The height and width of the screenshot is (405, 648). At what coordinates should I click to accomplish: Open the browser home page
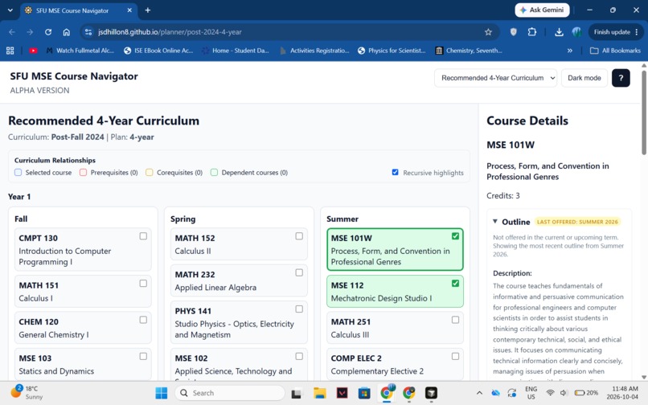(67, 32)
